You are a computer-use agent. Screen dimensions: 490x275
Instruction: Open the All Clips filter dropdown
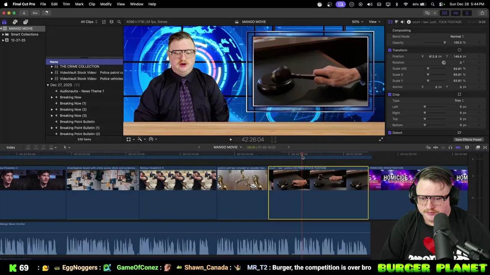pos(89,22)
